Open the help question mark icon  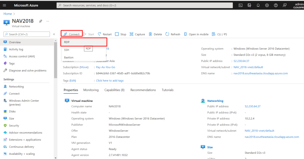coord(276,5)
